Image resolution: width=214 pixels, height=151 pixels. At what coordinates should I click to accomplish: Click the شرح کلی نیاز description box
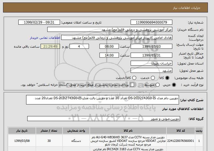click(x=103, y=100)
